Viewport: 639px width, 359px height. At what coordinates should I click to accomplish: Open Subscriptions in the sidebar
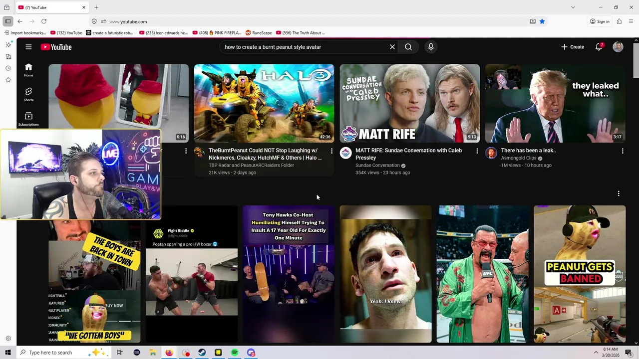[x=28, y=119]
